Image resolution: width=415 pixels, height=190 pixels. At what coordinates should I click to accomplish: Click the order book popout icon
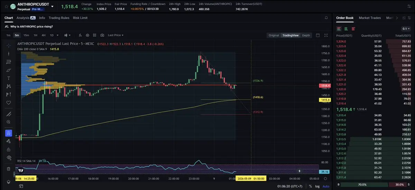tap(404, 18)
